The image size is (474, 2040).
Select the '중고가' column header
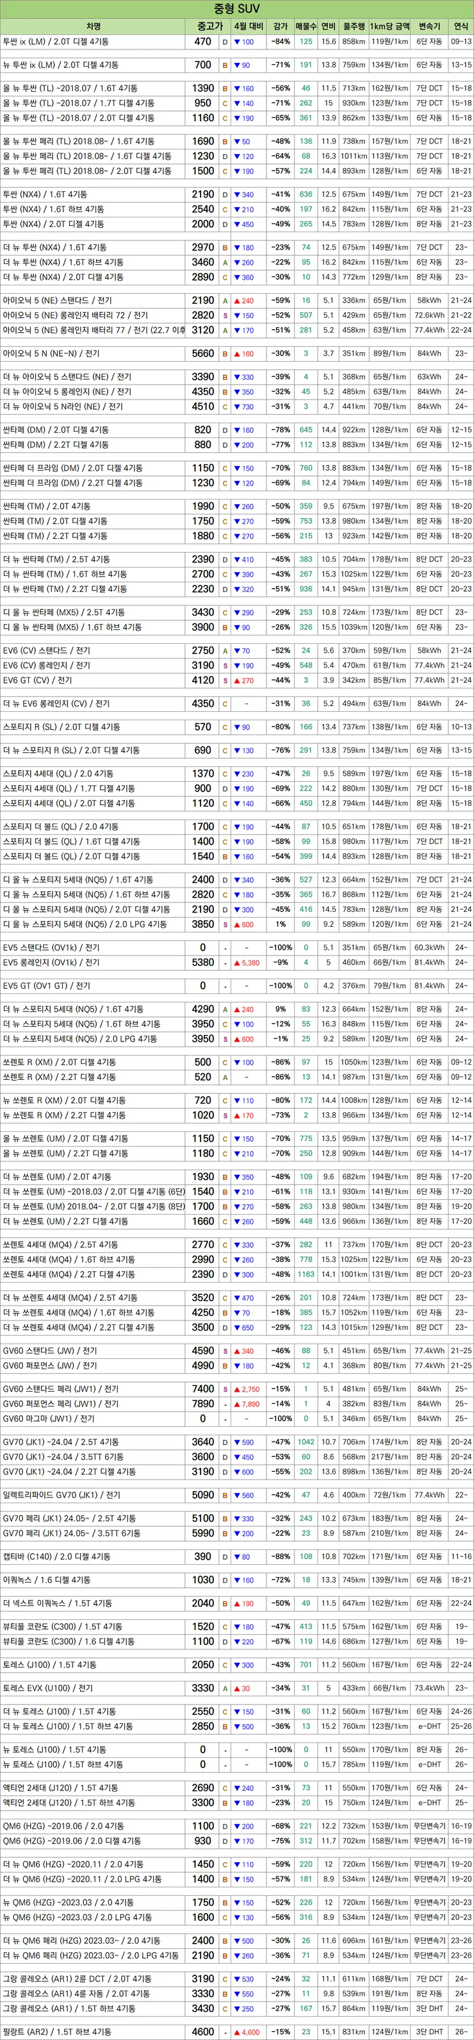pyautogui.click(x=209, y=26)
